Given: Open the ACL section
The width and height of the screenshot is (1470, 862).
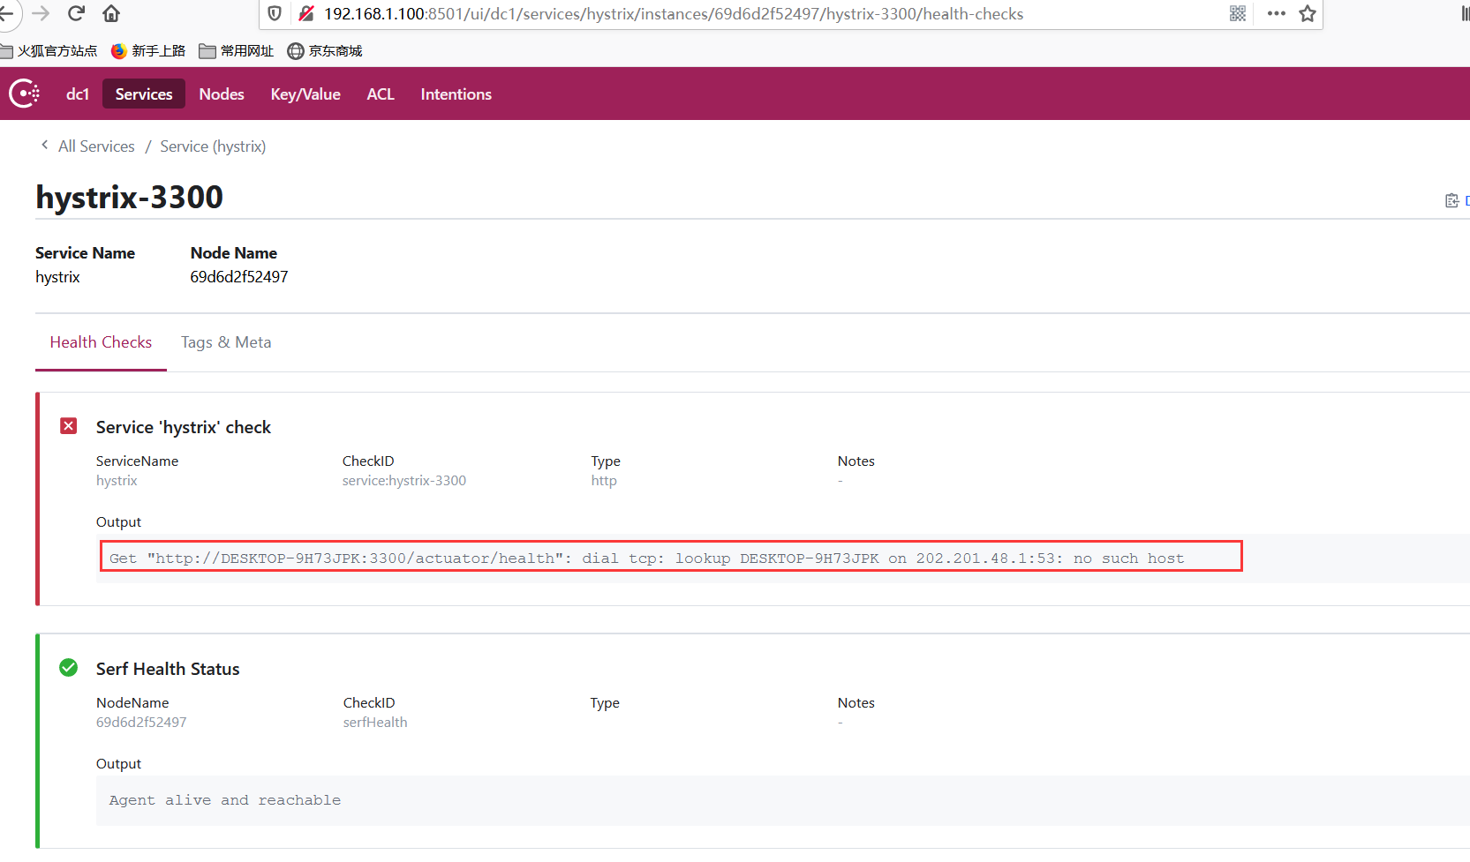Looking at the screenshot, I should (380, 94).
